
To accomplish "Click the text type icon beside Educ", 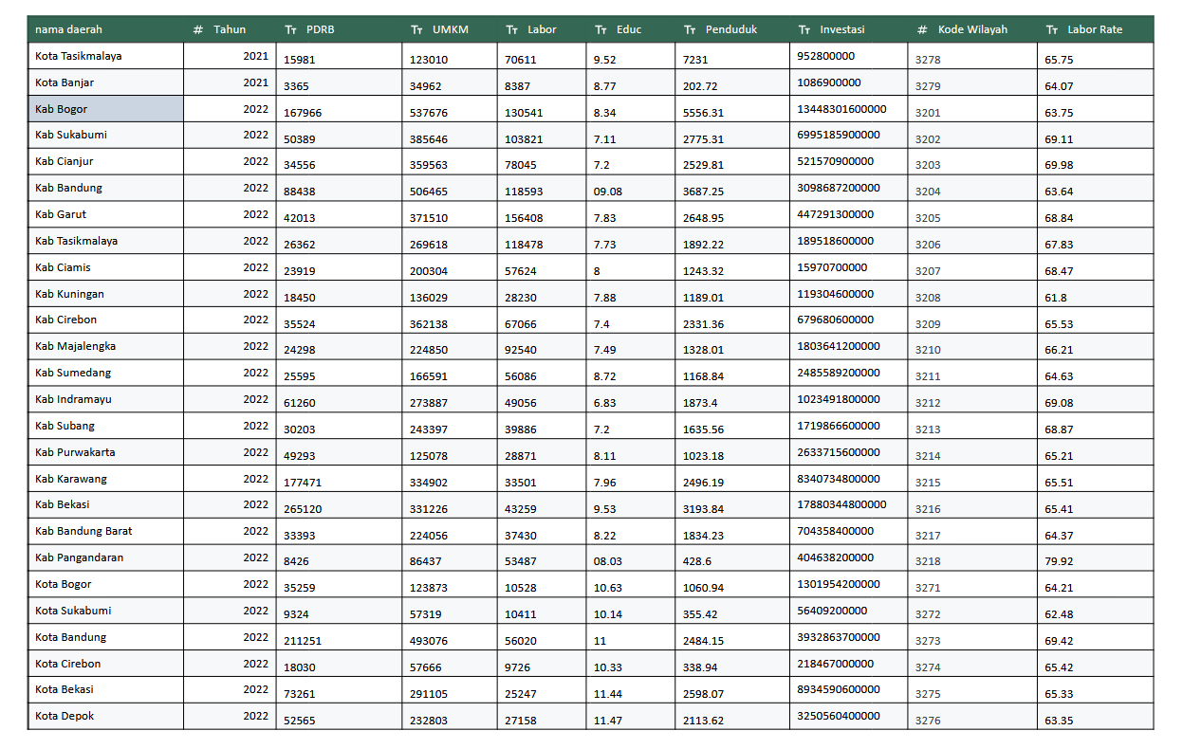I will pos(601,29).
